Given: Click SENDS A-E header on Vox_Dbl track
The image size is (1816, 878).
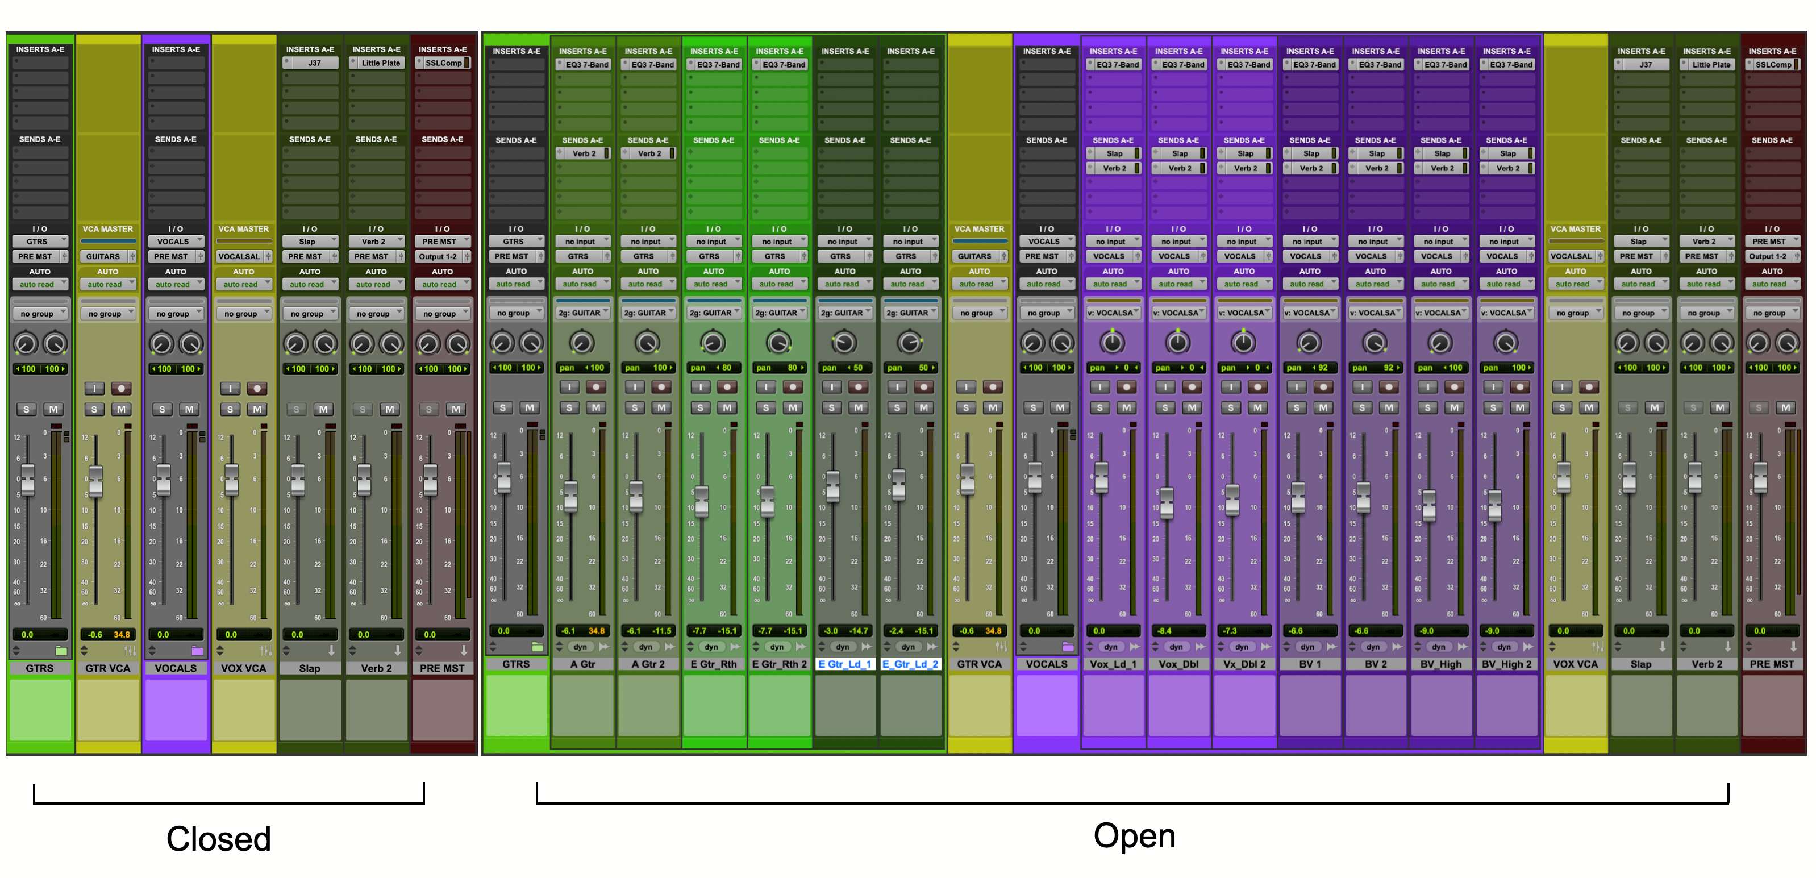Looking at the screenshot, I should (1178, 140).
